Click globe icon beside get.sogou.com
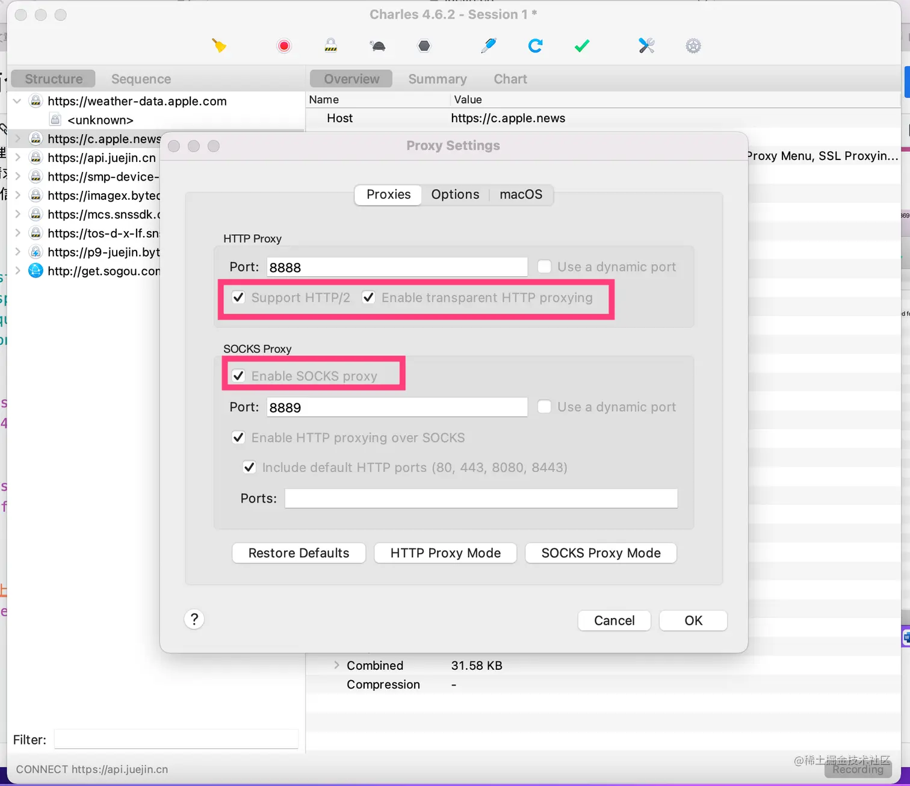Viewport: 910px width, 786px height. pos(36,271)
